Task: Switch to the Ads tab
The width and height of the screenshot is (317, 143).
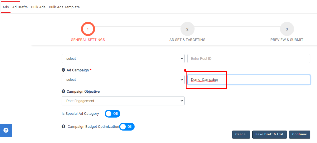Action: [x=6, y=7]
